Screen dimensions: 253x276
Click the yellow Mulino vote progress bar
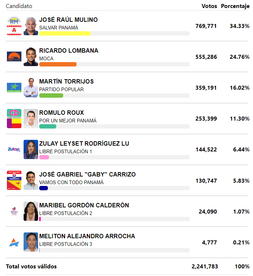(x=65, y=33)
